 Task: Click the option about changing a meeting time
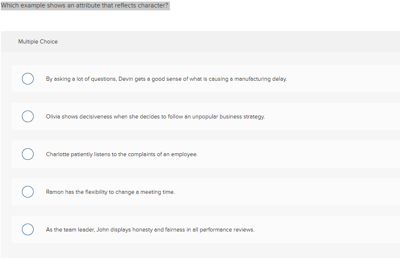point(110,192)
